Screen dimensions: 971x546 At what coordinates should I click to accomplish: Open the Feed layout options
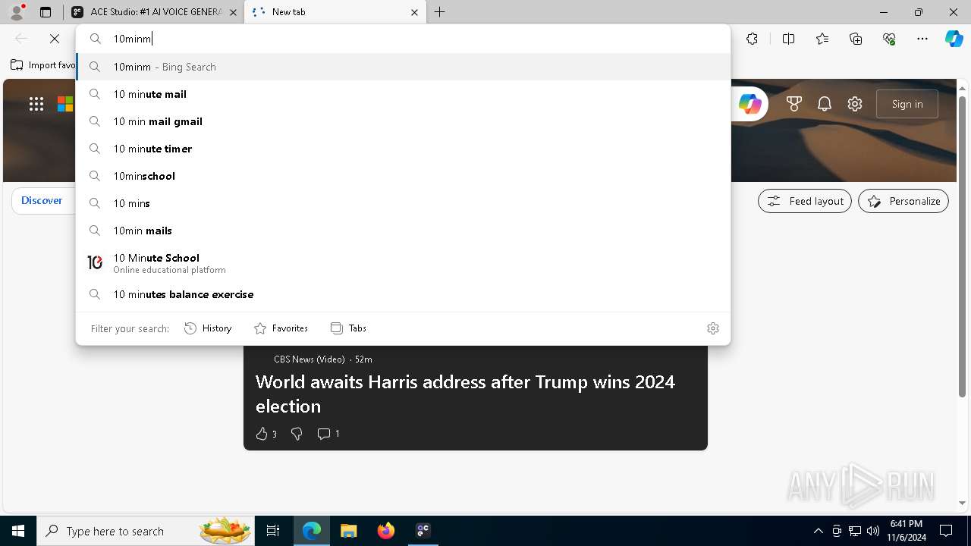pyautogui.click(x=805, y=201)
